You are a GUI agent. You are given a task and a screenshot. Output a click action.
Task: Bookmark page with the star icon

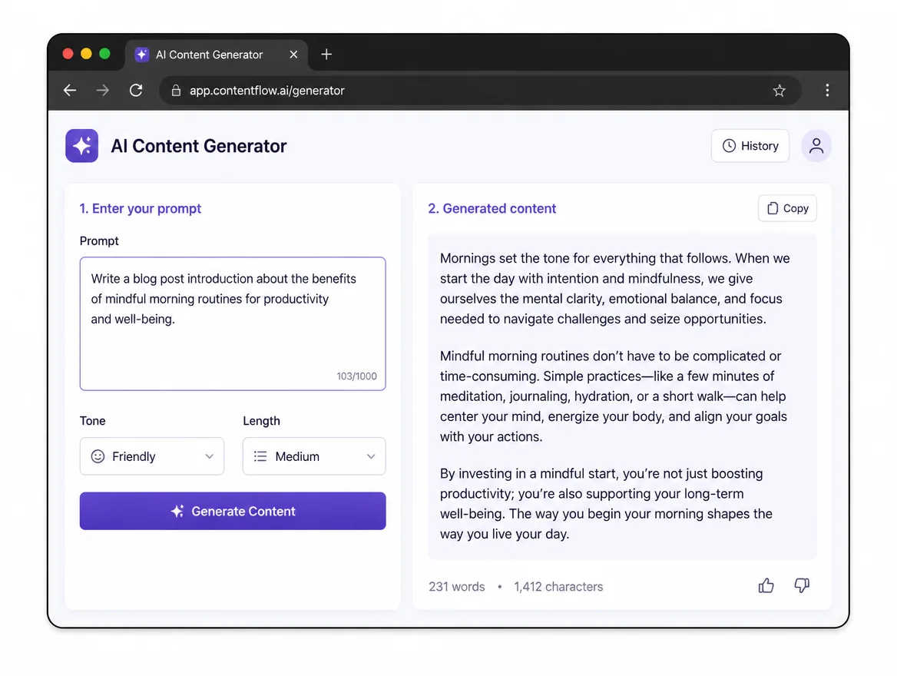tap(779, 91)
